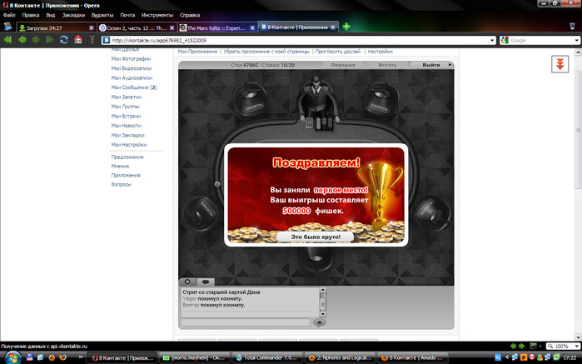Open the Виджеты menu

coord(102,15)
